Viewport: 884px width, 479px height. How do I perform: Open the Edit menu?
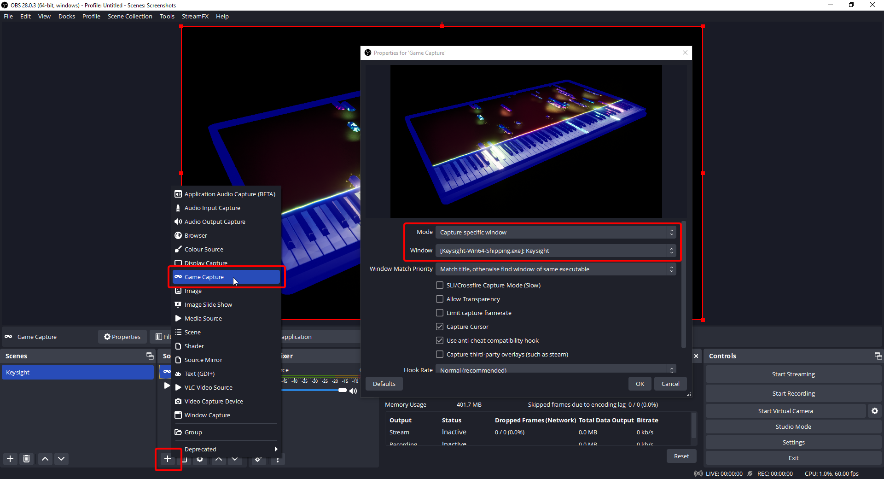25,16
